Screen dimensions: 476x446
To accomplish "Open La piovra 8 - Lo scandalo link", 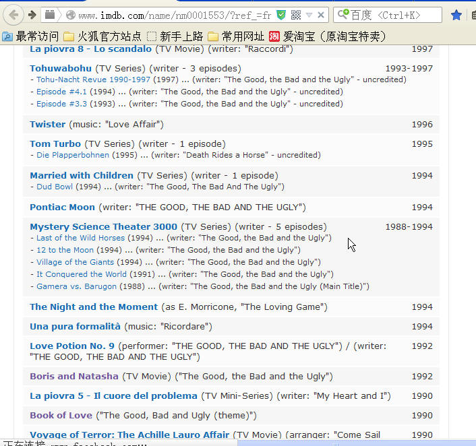I will [x=90, y=49].
